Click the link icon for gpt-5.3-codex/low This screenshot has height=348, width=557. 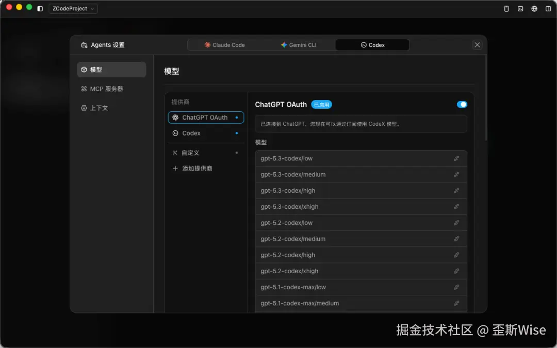[x=456, y=158]
